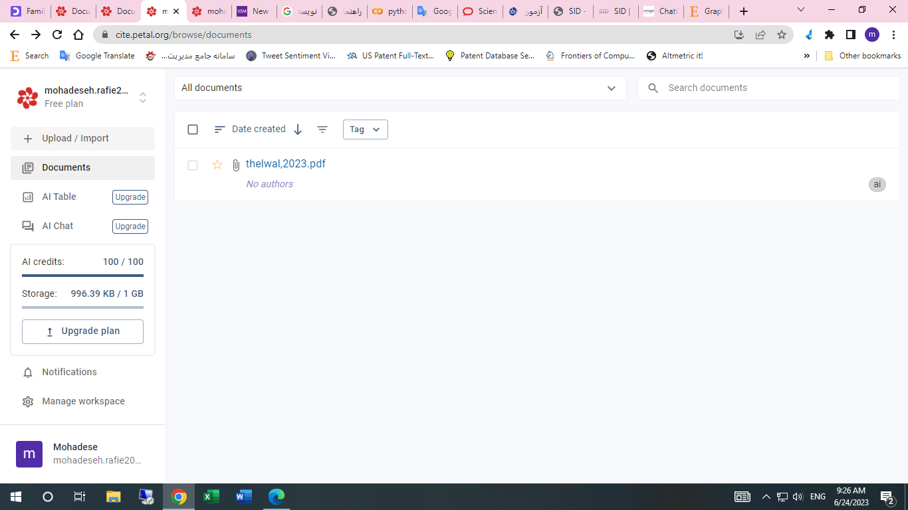The height and width of the screenshot is (510, 908).
Task: Open the All documents dropdown
Action: pyautogui.click(x=400, y=88)
